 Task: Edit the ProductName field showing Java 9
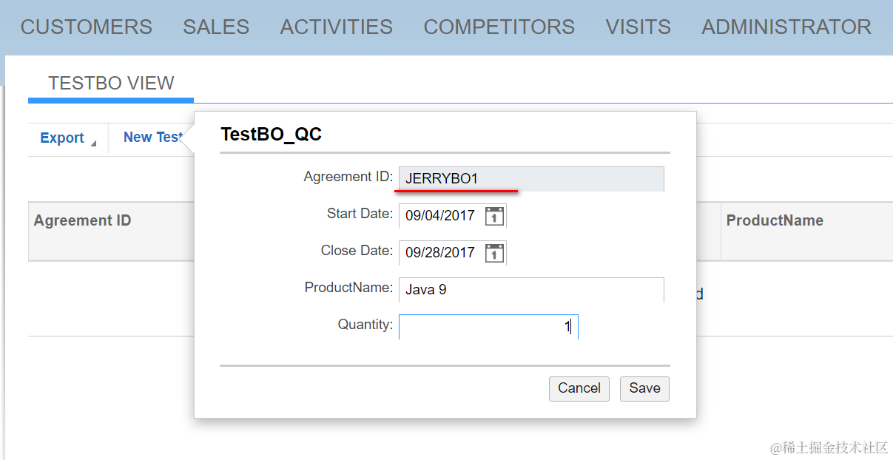[530, 290]
